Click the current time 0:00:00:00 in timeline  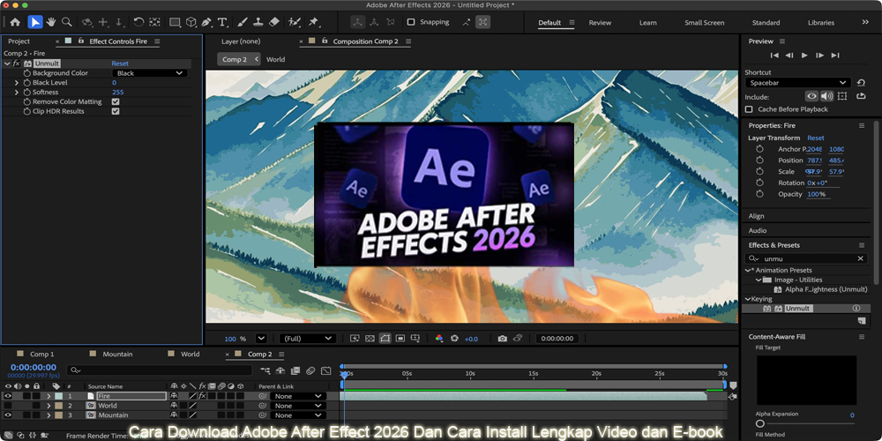[34, 367]
